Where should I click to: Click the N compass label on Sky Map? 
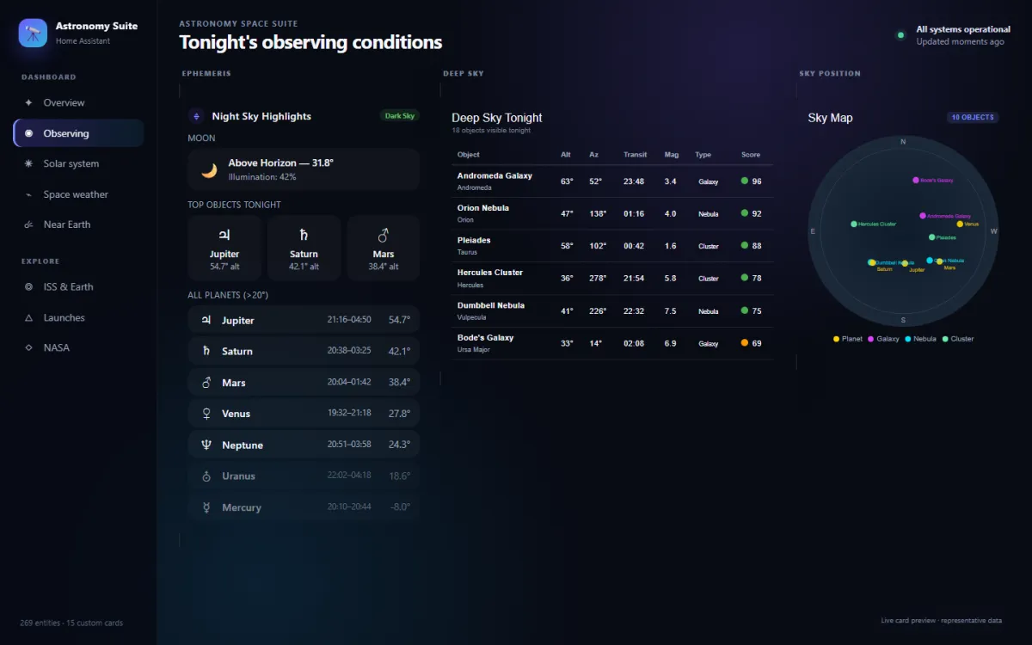tap(903, 141)
